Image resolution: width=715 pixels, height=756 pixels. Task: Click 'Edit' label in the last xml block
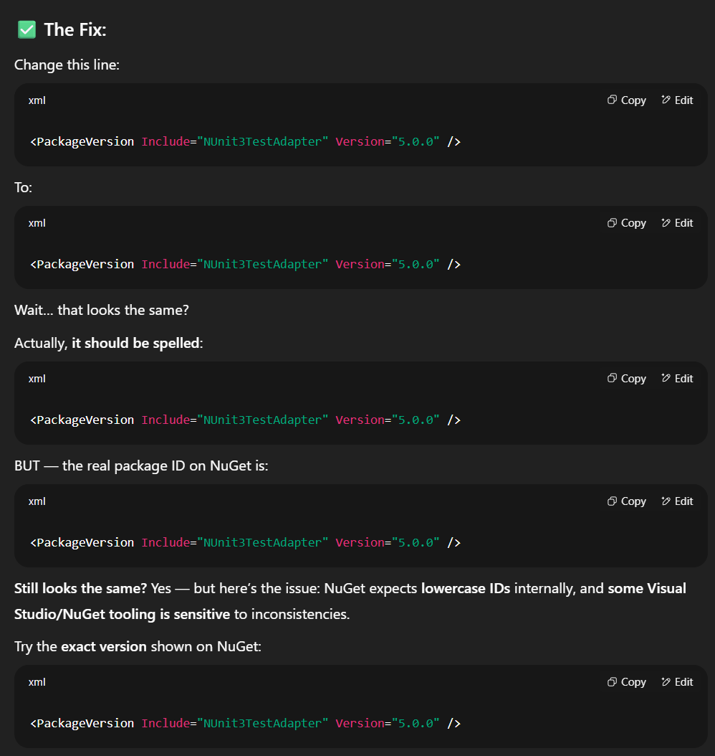click(x=683, y=681)
